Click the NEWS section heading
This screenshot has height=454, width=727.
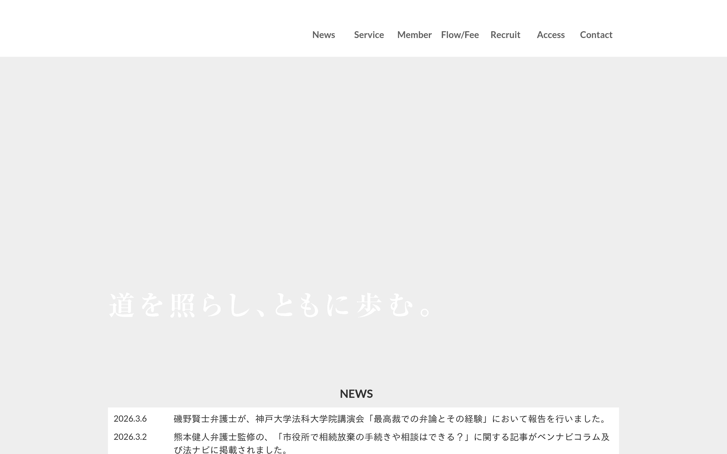coord(356,394)
